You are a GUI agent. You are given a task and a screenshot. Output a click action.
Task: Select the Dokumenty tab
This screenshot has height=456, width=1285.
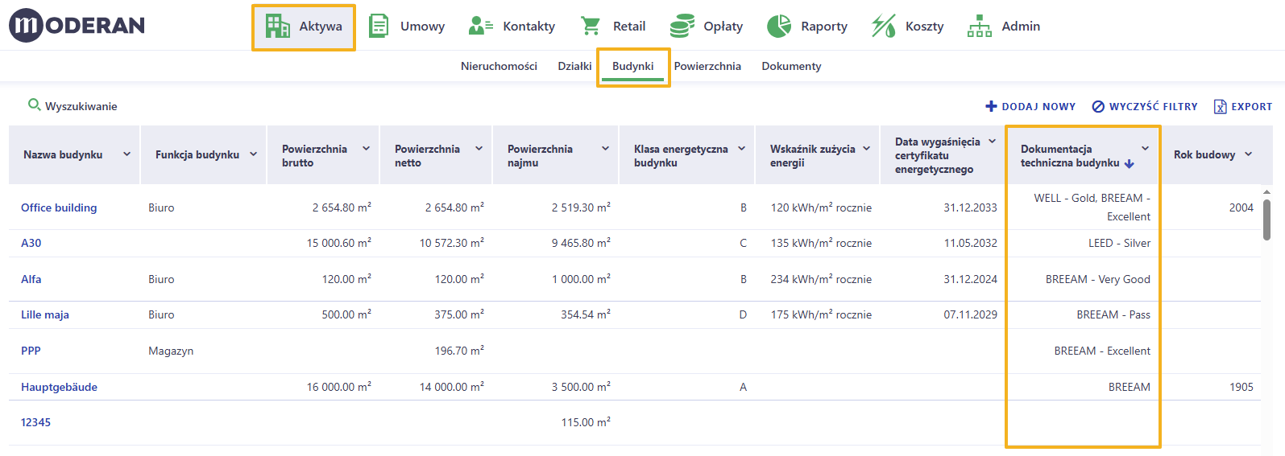pos(791,66)
